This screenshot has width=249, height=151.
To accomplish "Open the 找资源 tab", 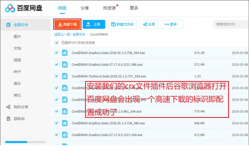I will [110, 8].
